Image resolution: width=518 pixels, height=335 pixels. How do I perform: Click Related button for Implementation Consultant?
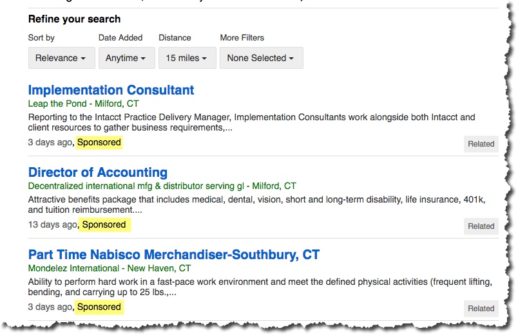pyautogui.click(x=481, y=144)
